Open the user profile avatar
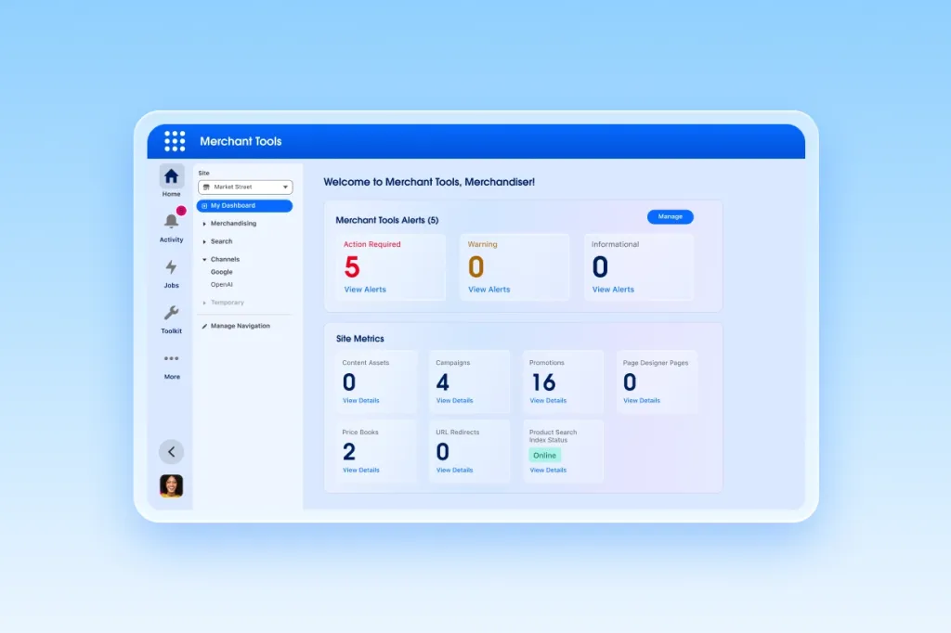 tap(171, 485)
